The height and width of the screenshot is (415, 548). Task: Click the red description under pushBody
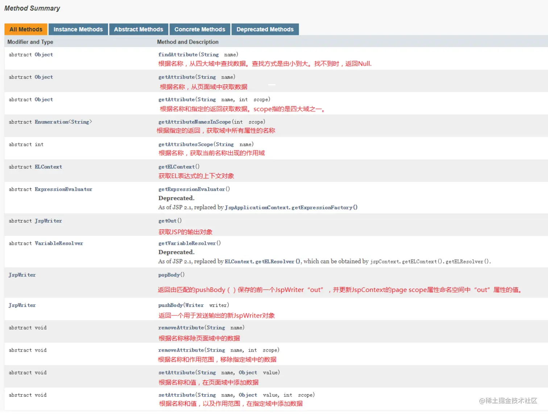point(216,316)
